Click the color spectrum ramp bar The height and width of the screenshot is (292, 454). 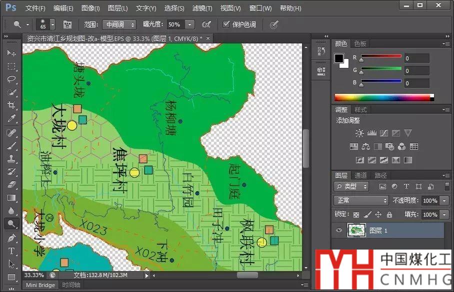[382, 97]
